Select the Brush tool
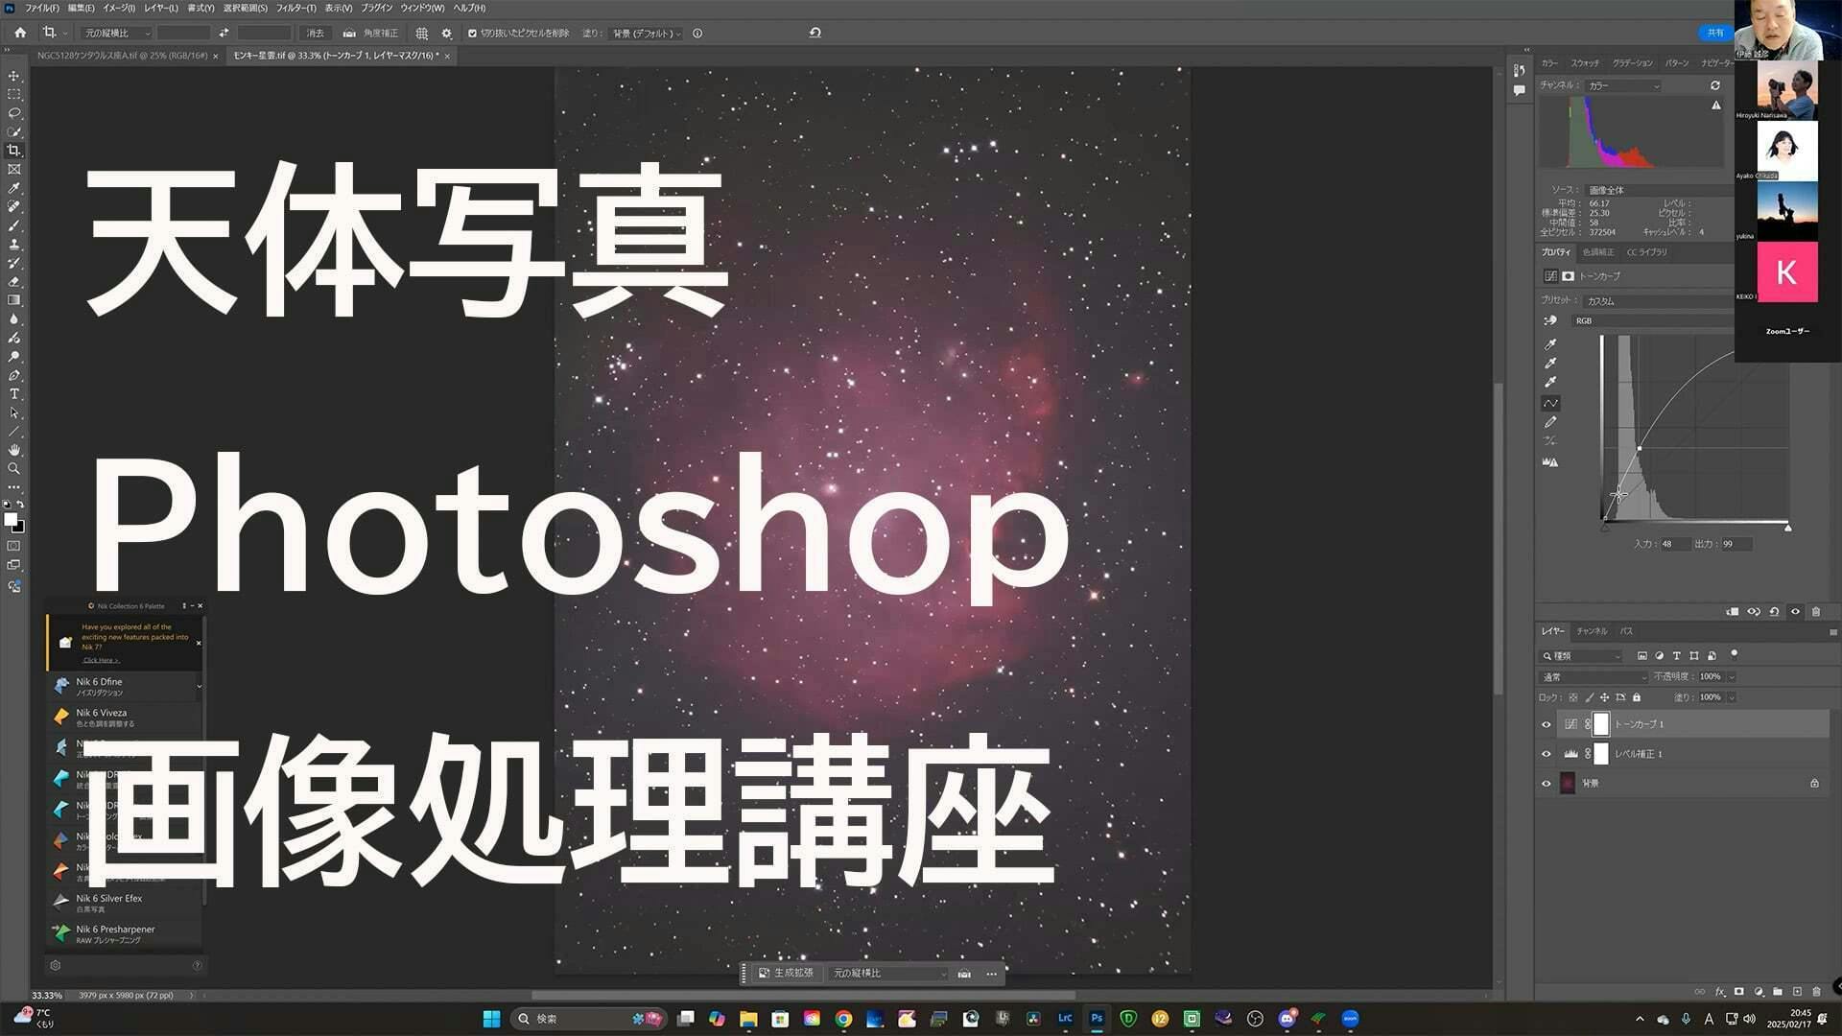The width and height of the screenshot is (1842, 1036). pos(13,225)
